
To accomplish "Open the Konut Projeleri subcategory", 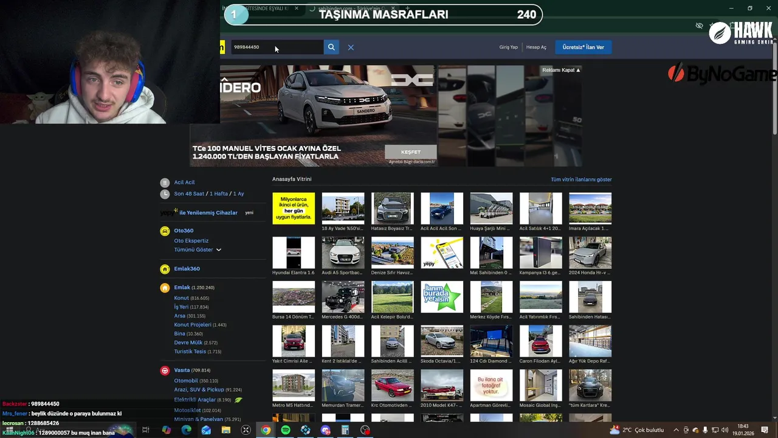I will pos(193,324).
